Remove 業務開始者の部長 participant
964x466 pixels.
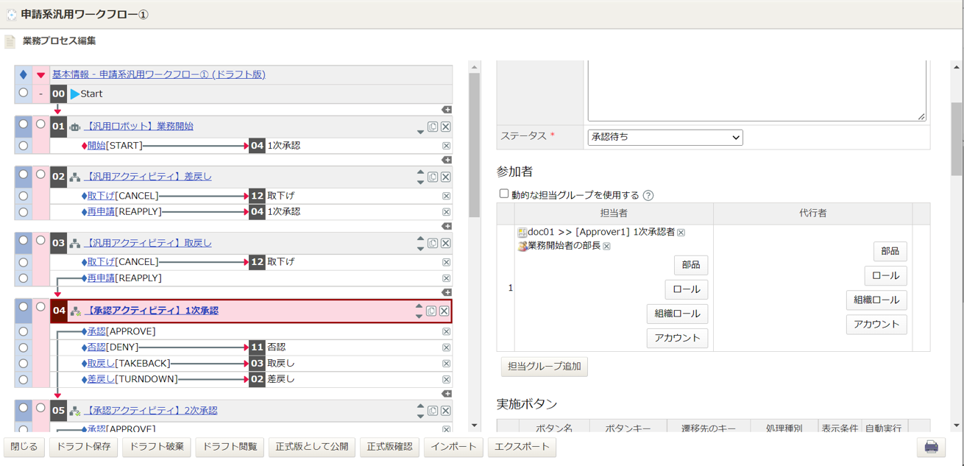coord(606,247)
